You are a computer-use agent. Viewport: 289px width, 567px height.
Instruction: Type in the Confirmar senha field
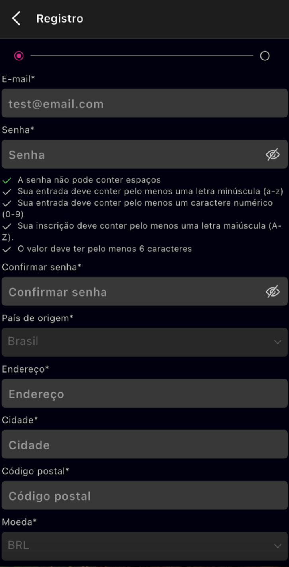pyautogui.click(x=131, y=292)
